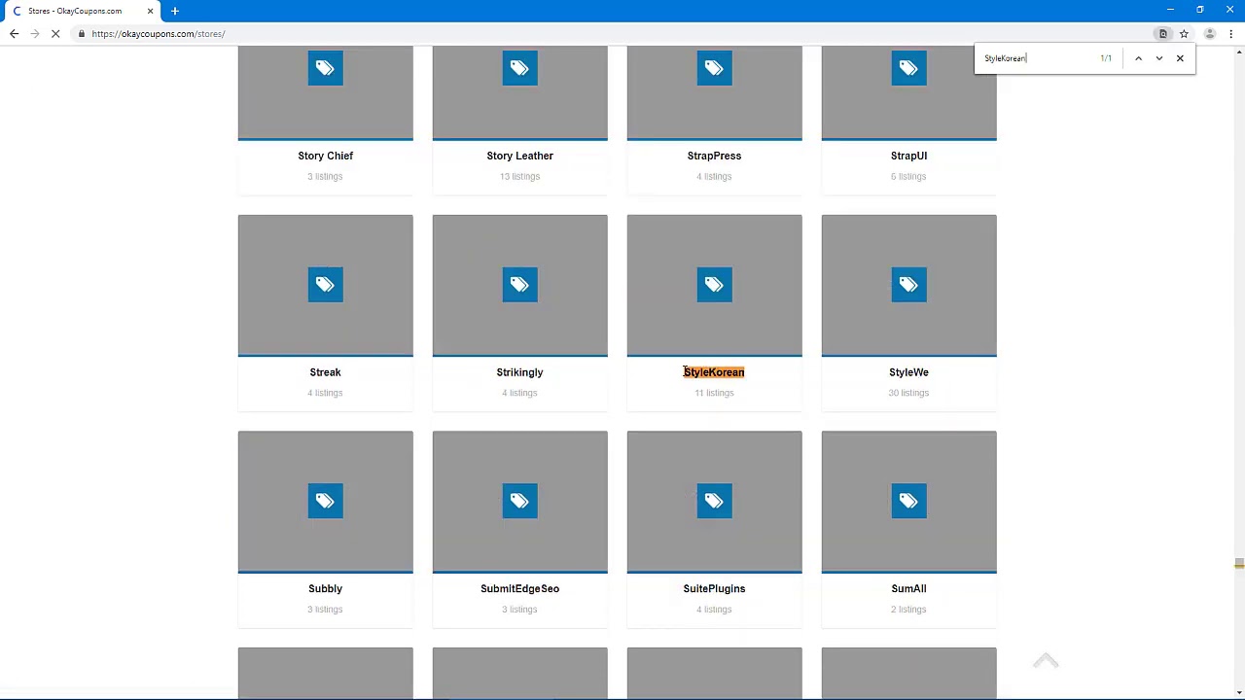Click '4 listings' under Strikingly
The image size is (1245, 700).
point(519,393)
